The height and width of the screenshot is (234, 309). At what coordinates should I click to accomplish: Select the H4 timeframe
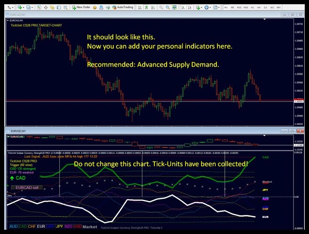pos(258,8)
